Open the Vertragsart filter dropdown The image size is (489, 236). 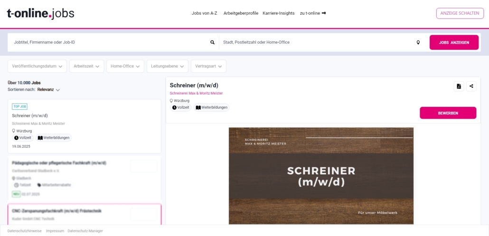[x=208, y=66]
